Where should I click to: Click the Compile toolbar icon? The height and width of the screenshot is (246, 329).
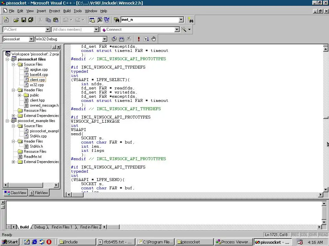(114, 39)
